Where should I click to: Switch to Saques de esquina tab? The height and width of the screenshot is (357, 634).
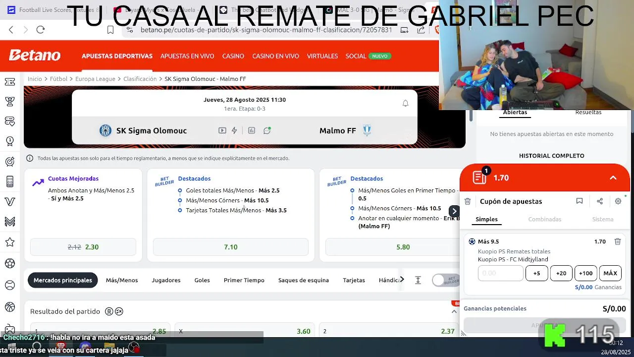(304, 280)
